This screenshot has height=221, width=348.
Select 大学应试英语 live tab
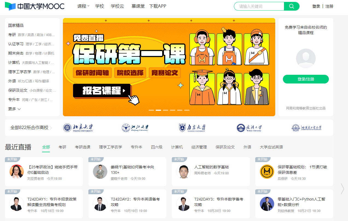pyautogui.click(x=271, y=147)
